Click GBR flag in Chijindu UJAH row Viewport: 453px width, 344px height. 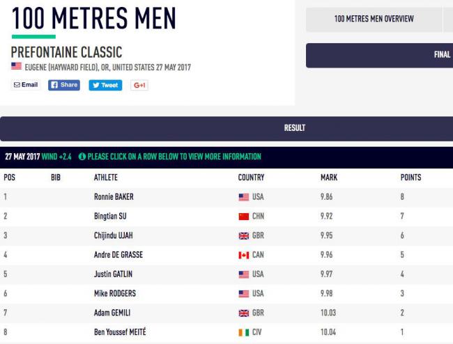coord(243,236)
